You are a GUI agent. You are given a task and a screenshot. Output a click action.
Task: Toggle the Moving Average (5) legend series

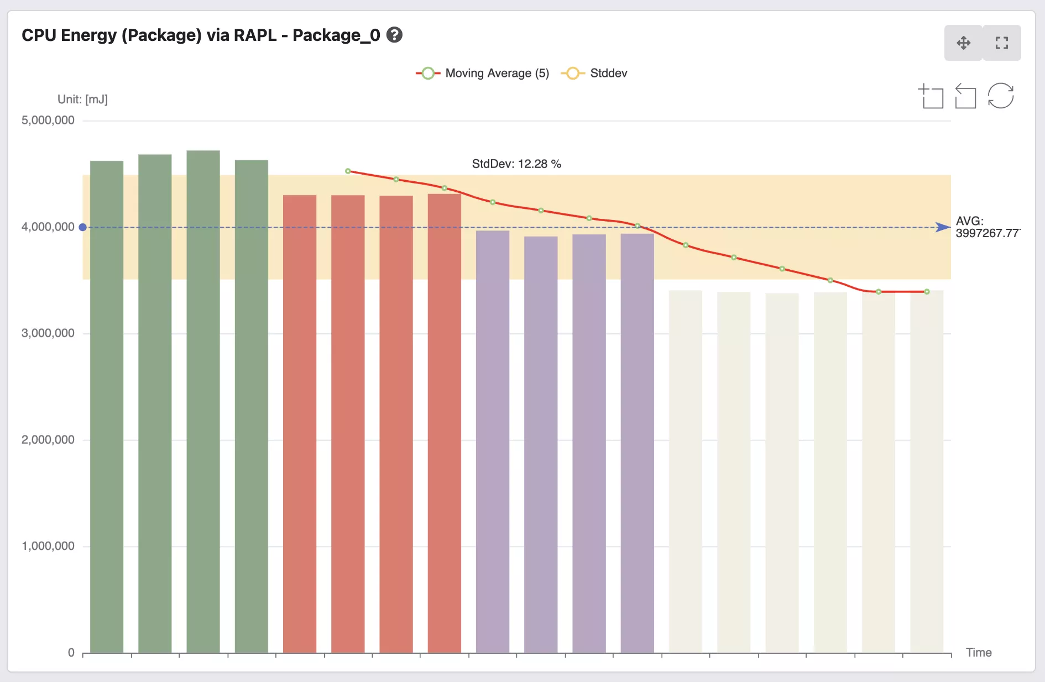(483, 74)
